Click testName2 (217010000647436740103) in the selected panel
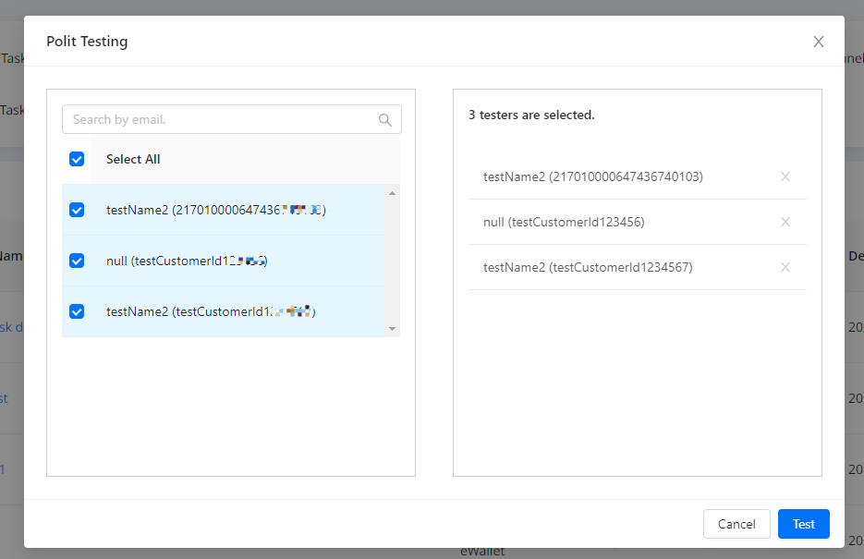Screen dimensions: 864x559 coord(592,176)
